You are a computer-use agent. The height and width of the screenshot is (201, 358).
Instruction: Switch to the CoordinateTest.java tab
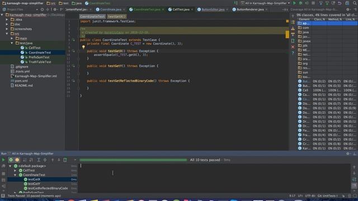click(147, 9)
